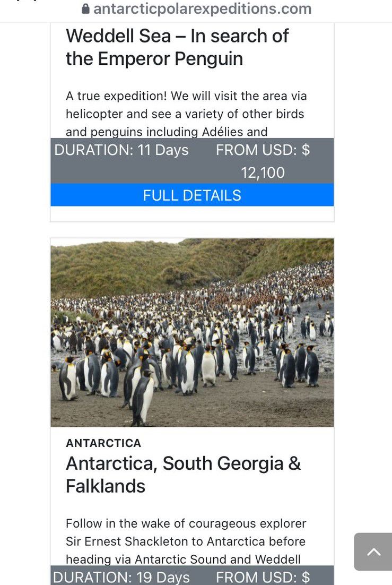Screen dimensions: 392x585
Task: Open the Weddell Sea Emperor Penguin title
Action: pos(177,47)
